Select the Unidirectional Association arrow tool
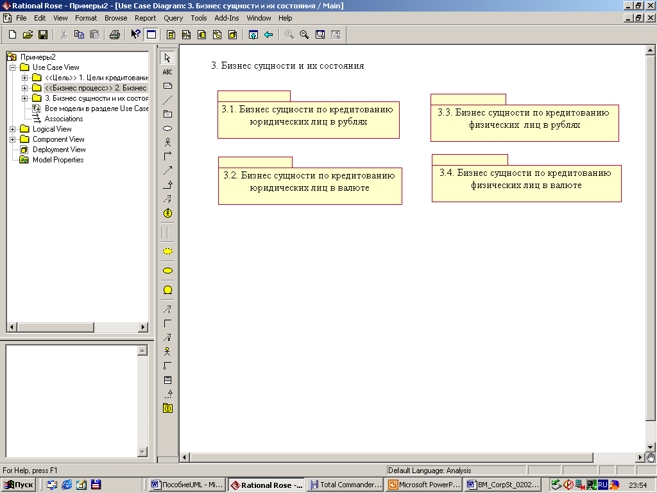This screenshot has height=493, width=657. click(x=167, y=157)
